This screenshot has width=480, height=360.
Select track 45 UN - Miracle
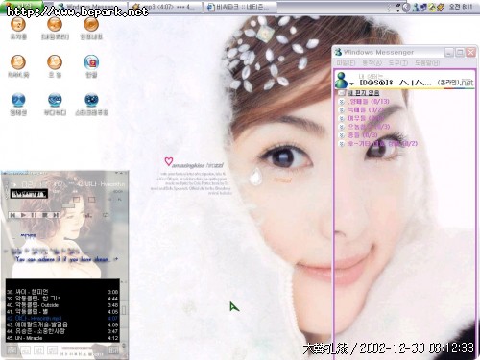(x=62, y=338)
